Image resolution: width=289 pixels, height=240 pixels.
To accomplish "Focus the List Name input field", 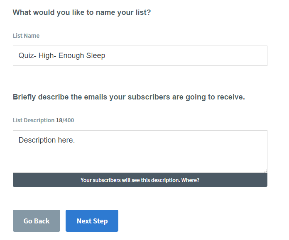I will 140,56.
